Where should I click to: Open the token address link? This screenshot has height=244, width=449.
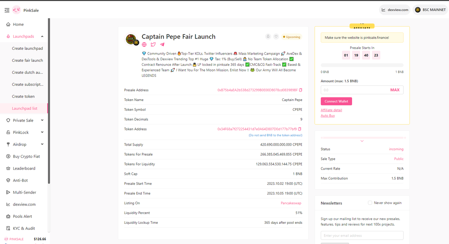[257, 129]
